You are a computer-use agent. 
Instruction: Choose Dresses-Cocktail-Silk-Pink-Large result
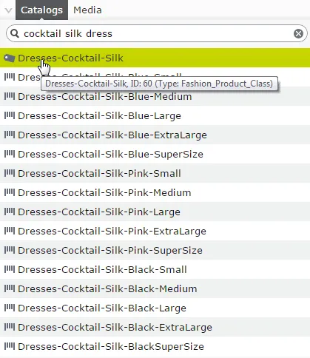coord(155,212)
